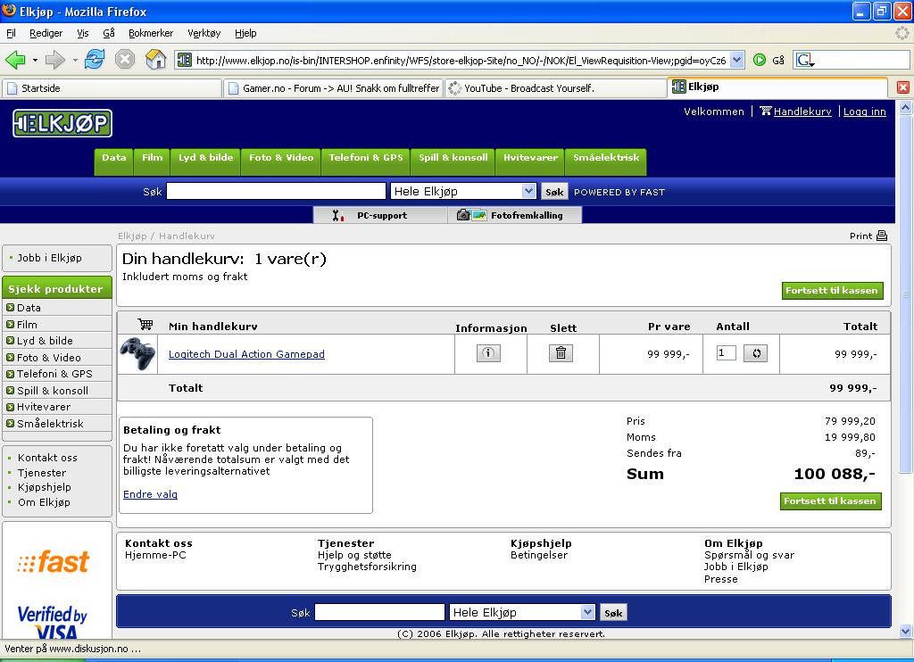Screen dimensions: 914x662
Task: Open the Telefoni & GPS sidebar item
Action: (54, 374)
